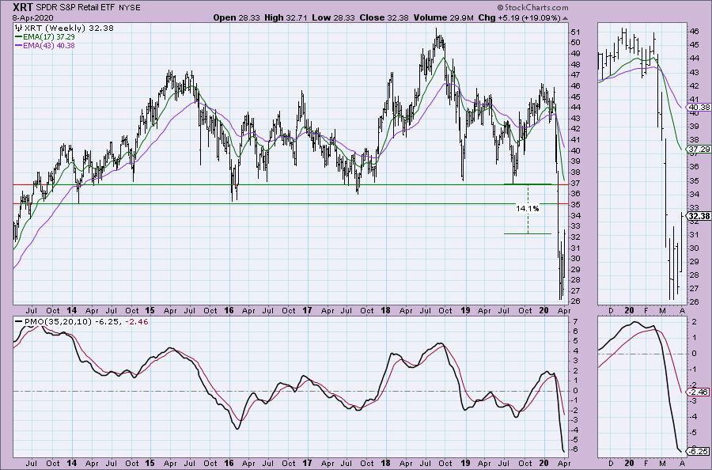Click the black PMO legend line swatch
Image resolution: width=712 pixels, height=470 pixels.
(x=19, y=321)
